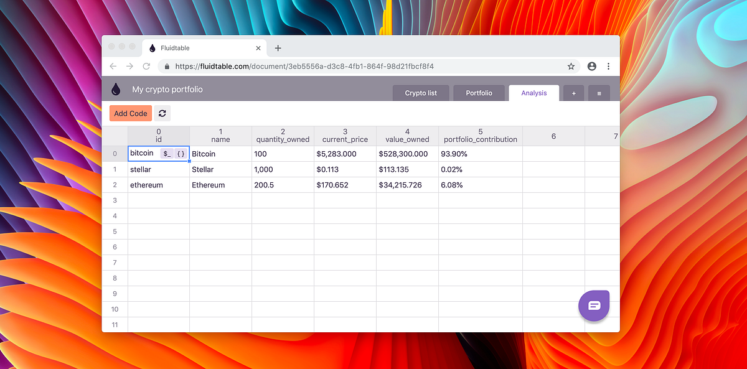The width and height of the screenshot is (747, 369).
Task: Bookmark the page with the star icon
Action: click(571, 66)
